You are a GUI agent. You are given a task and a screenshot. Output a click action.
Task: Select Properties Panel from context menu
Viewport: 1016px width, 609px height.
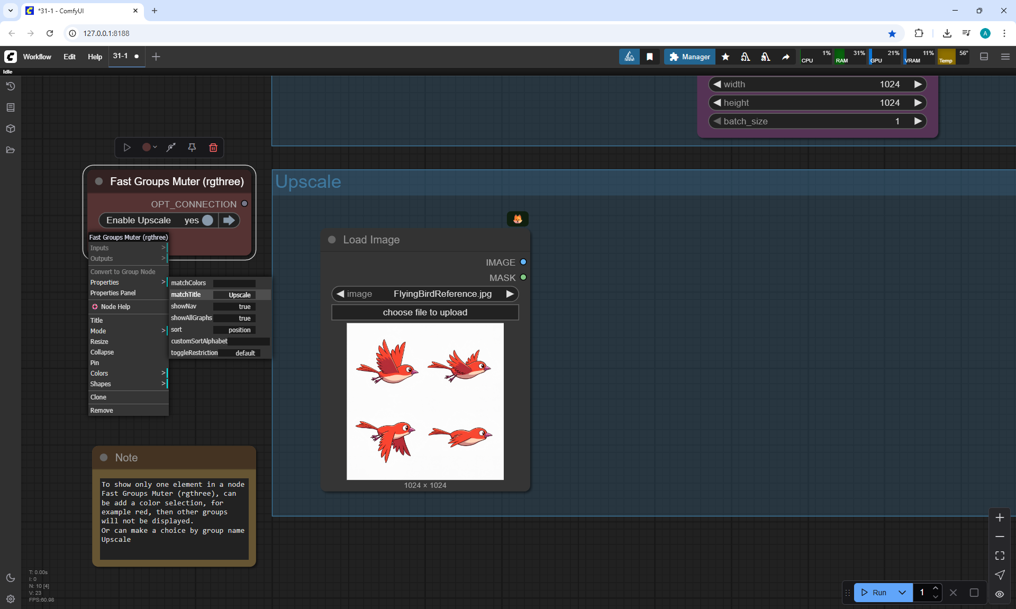[x=113, y=293]
